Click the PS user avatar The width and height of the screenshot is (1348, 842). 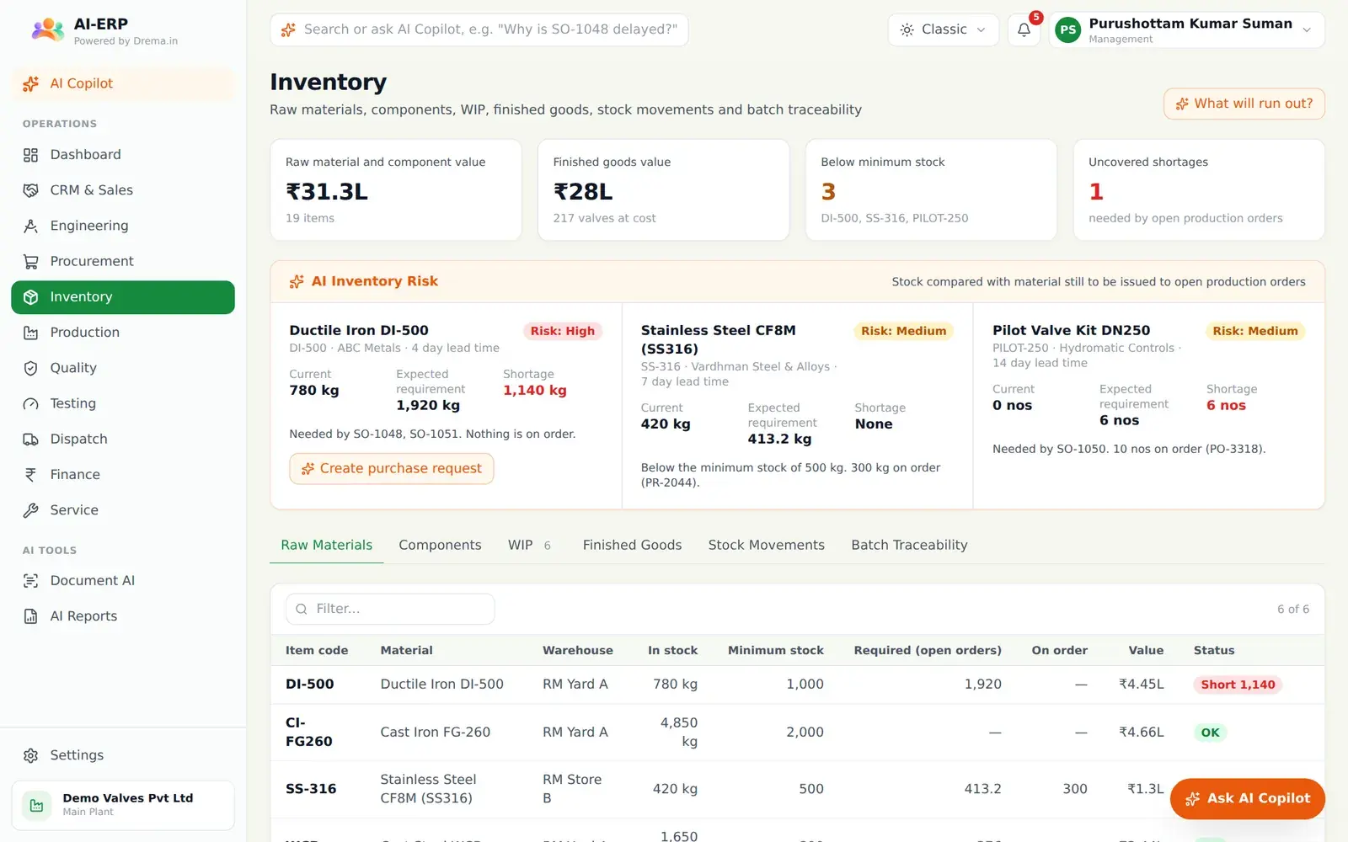pos(1067,29)
